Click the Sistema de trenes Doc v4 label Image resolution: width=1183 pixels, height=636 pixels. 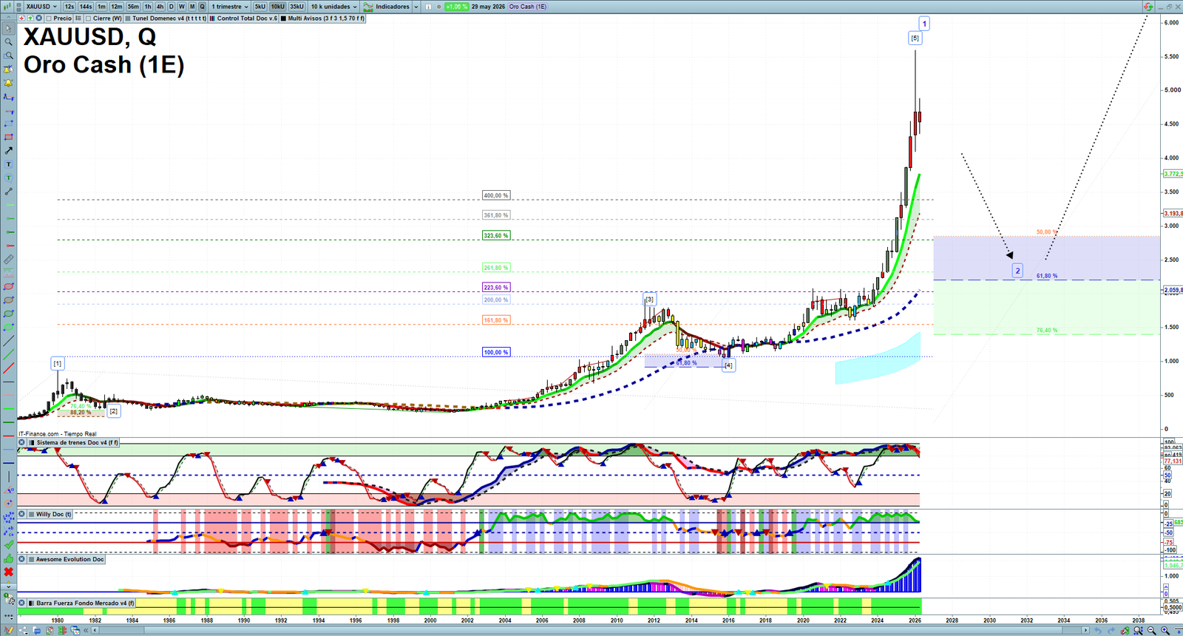(x=77, y=442)
